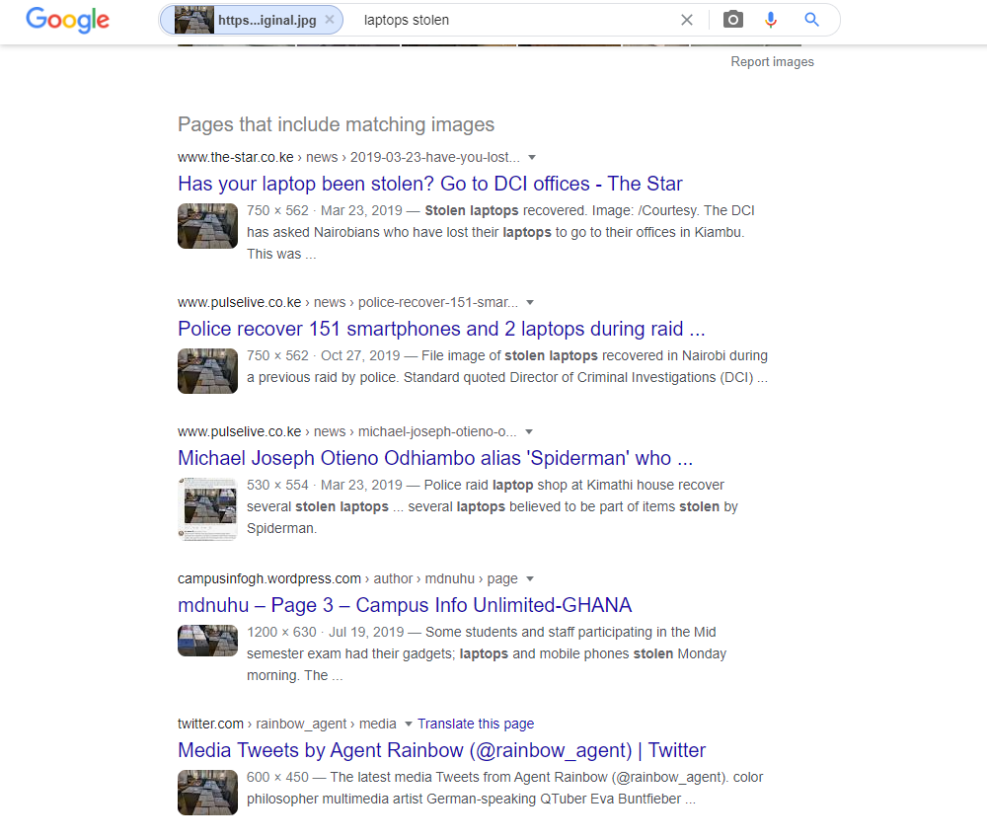Click into the 'laptops stolen' search field
Screen dimensions: 987x840
click(x=513, y=20)
